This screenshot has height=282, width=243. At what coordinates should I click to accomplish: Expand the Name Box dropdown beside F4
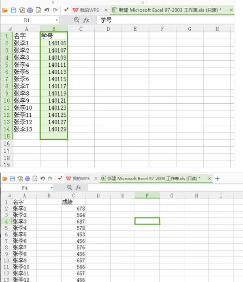[x=52, y=188]
